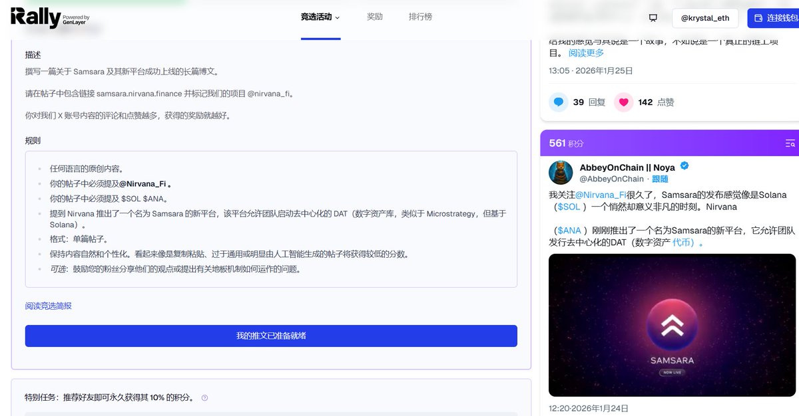
Task: Click the 阅读更多 link in the tweet
Action: coord(586,52)
